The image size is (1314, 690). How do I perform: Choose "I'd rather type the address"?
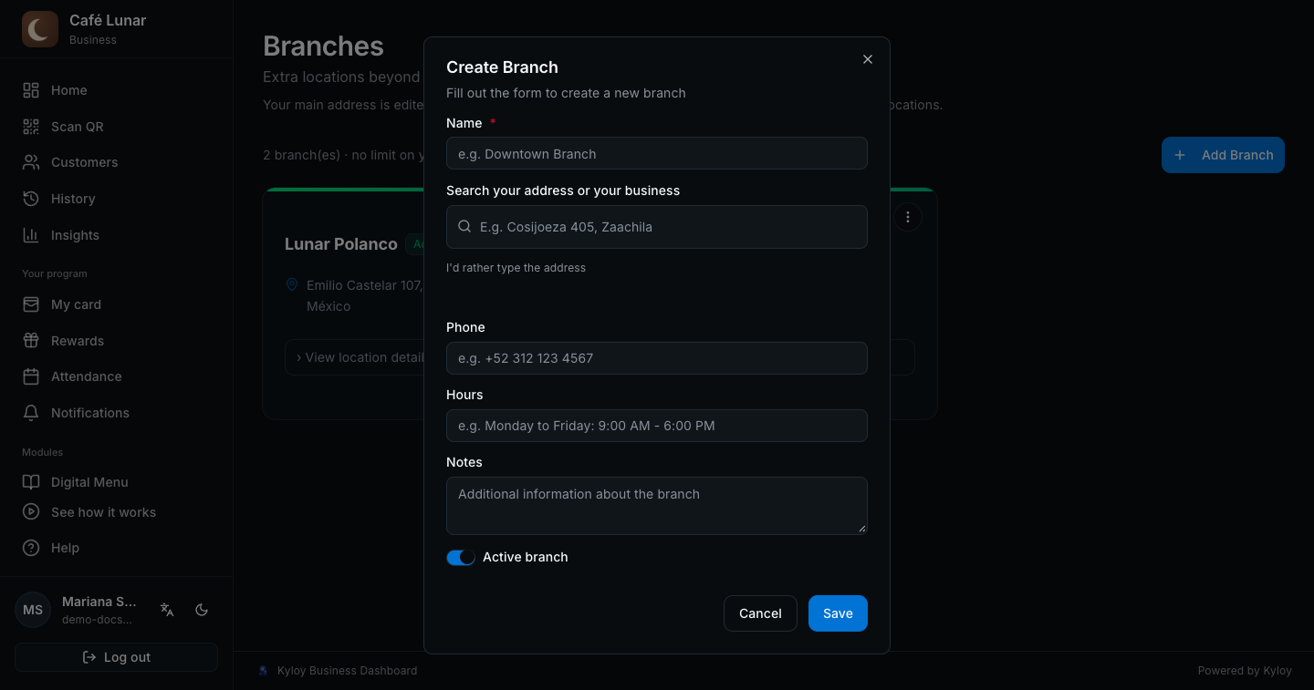[516, 268]
